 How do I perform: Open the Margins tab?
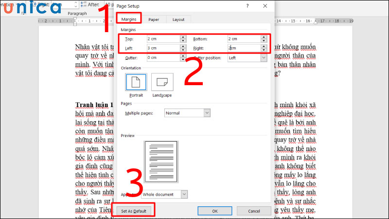tap(129, 19)
